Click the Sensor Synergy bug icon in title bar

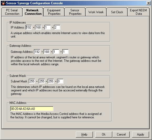3,3
